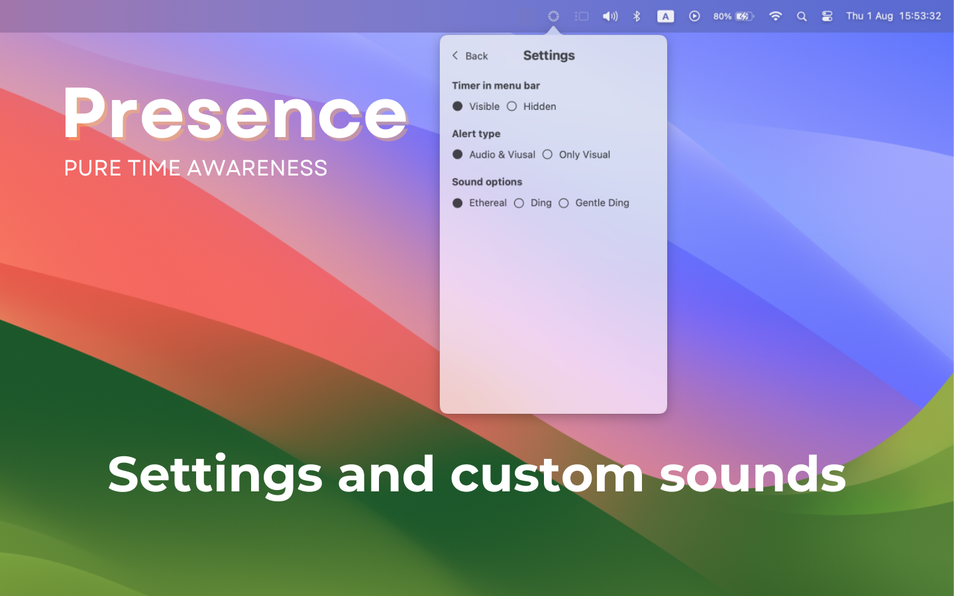
Task: Click the Stage Manager menu bar icon
Action: [x=582, y=16]
